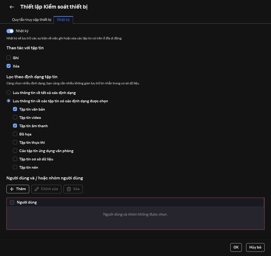Screen dimensions: 271x256
Task: Uncheck Tập tin văn bản
Action: click(15, 109)
